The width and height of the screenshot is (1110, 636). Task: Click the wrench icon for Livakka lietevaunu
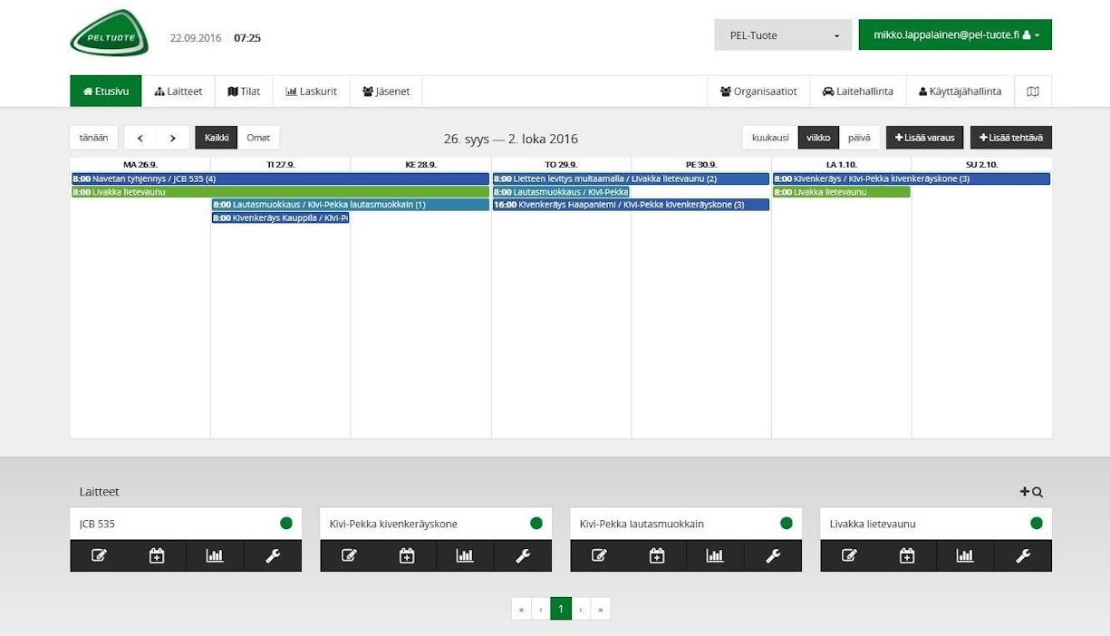tap(1023, 555)
